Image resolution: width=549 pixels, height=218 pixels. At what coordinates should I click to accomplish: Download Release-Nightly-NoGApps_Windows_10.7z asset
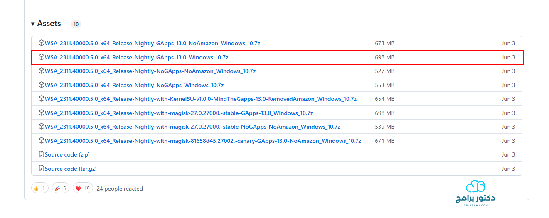pyautogui.click(x=134, y=85)
